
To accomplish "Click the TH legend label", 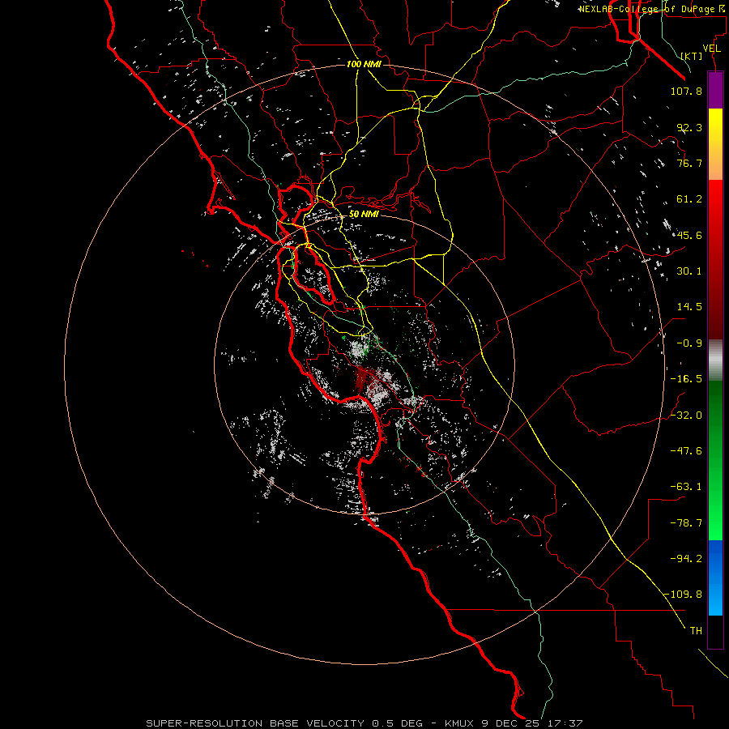I will 696,631.
